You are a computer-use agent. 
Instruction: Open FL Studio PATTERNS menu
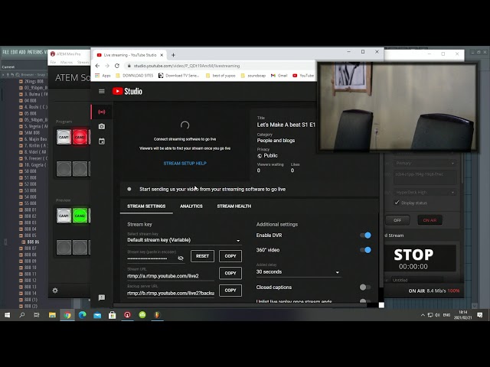[34, 52]
